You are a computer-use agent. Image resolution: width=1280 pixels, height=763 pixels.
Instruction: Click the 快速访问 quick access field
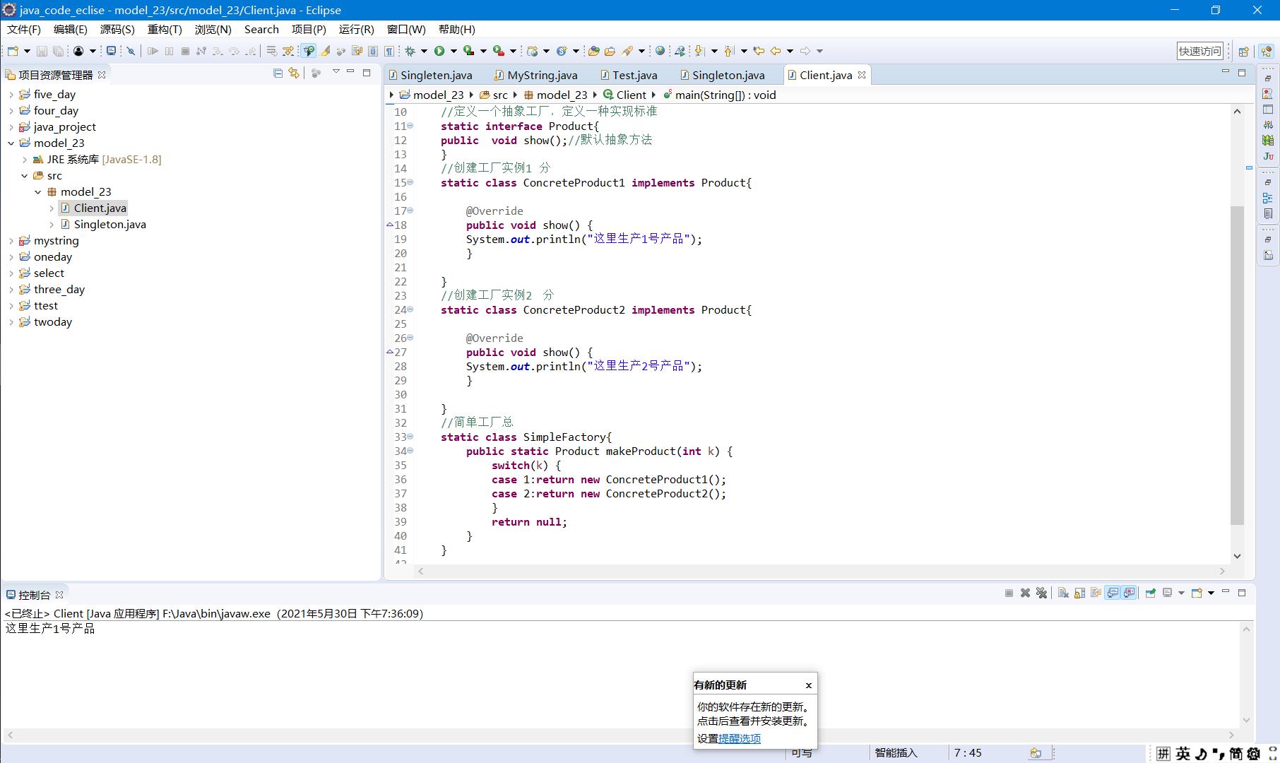[1199, 51]
